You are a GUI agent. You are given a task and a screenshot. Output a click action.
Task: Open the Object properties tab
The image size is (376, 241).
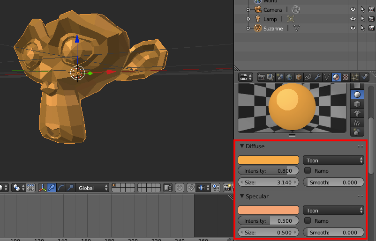tap(299, 77)
